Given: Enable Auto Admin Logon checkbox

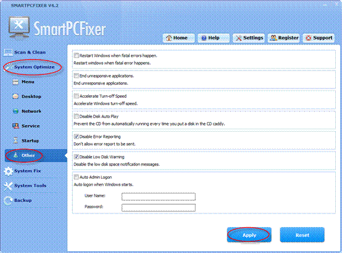Looking at the screenshot, I should (76, 177).
